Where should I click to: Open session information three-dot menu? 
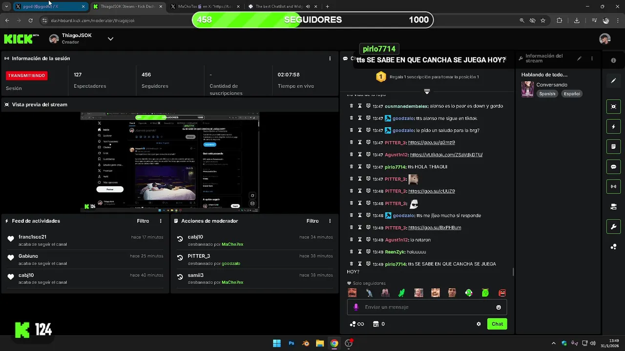point(330,58)
